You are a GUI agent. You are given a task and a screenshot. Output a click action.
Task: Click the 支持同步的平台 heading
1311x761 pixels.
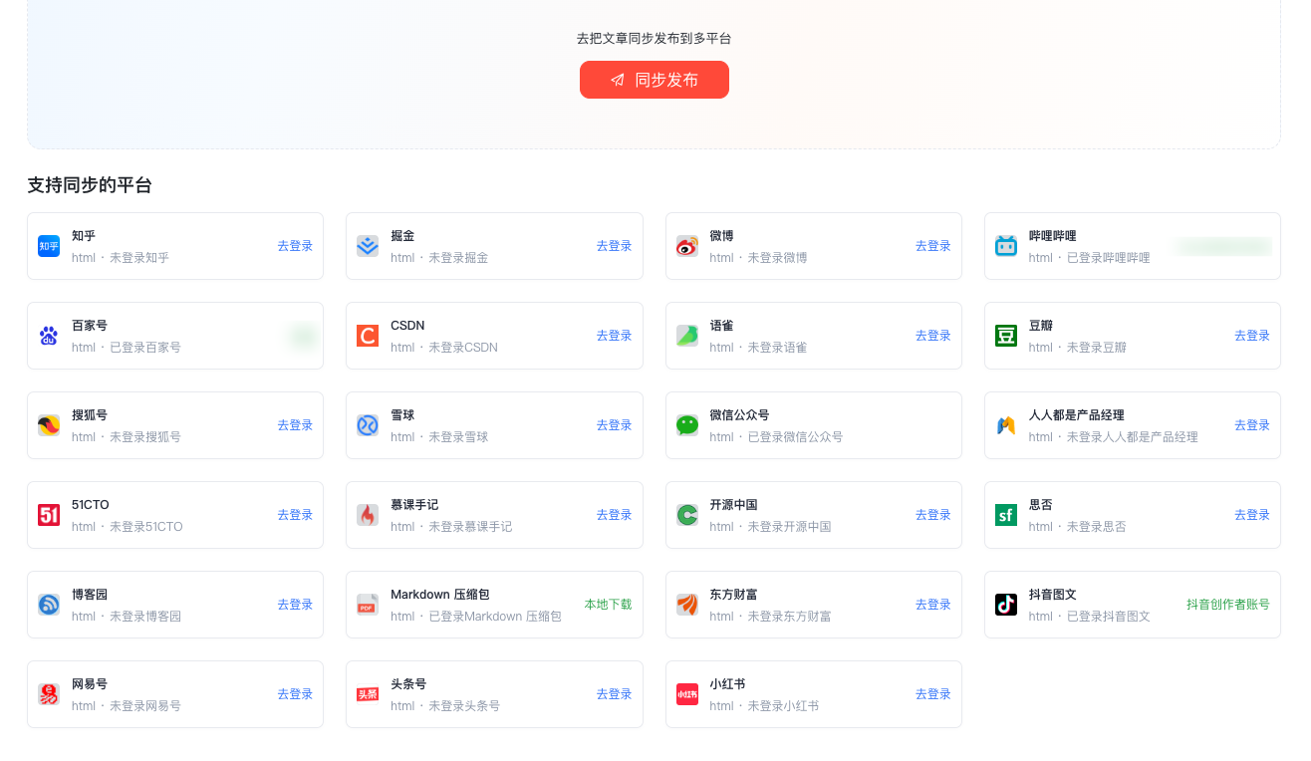[90, 185]
